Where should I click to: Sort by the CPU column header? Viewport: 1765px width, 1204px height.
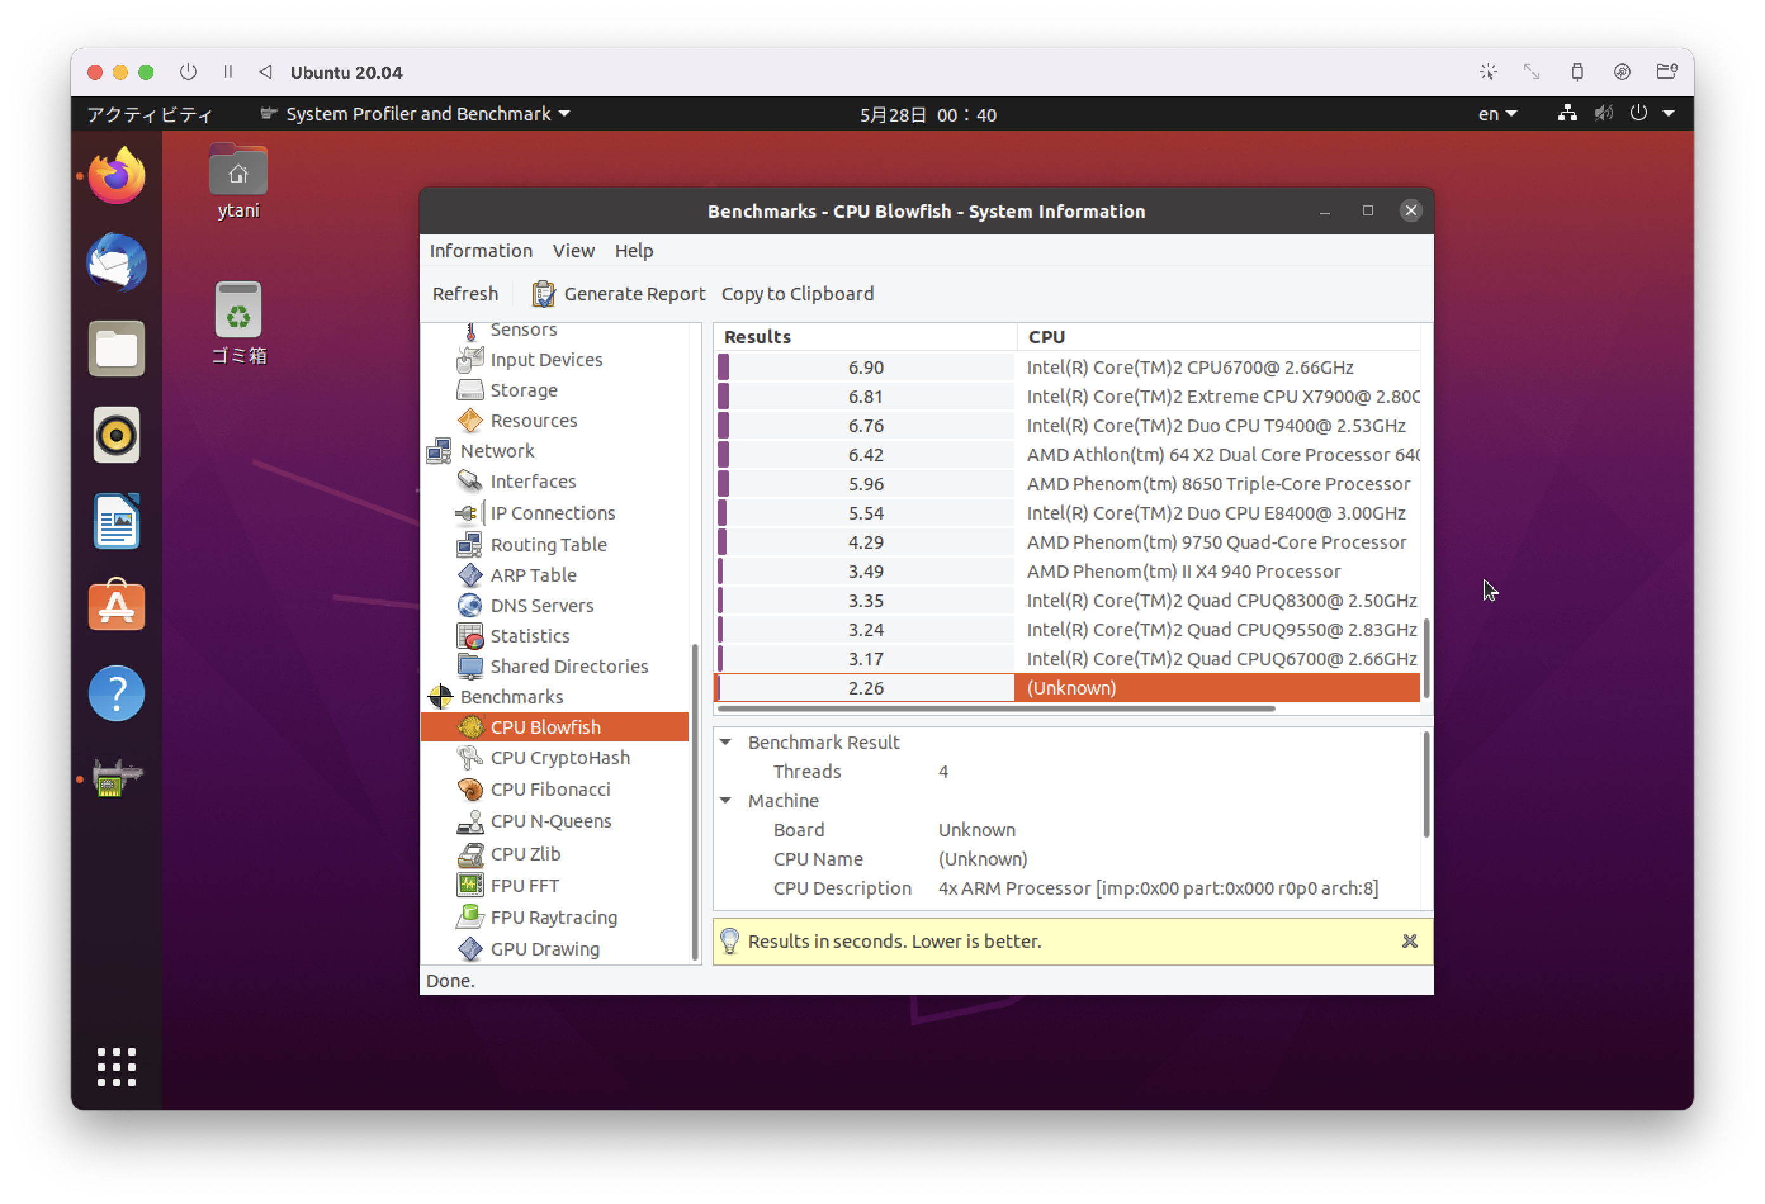tap(1218, 336)
